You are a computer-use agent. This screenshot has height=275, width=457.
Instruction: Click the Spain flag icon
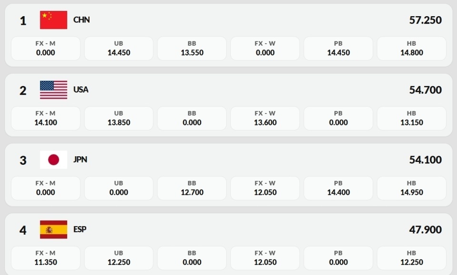click(x=53, y=229)
